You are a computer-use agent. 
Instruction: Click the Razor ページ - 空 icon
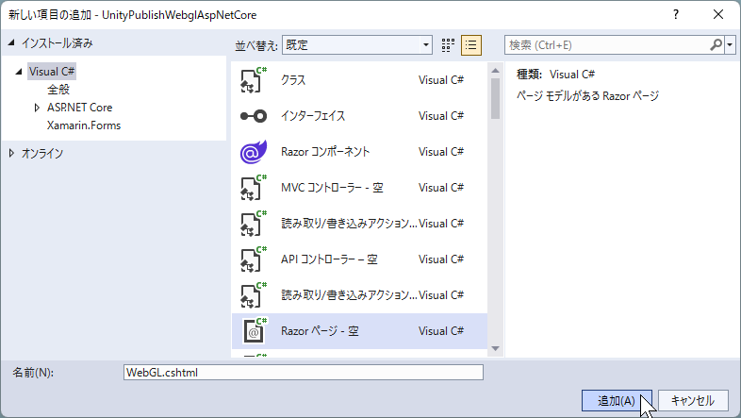point(255,331)
